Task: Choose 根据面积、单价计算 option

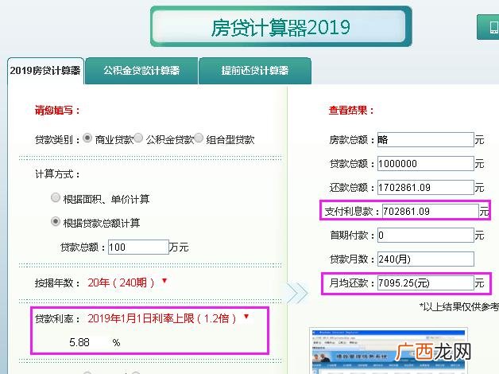Action: point(56,198)
